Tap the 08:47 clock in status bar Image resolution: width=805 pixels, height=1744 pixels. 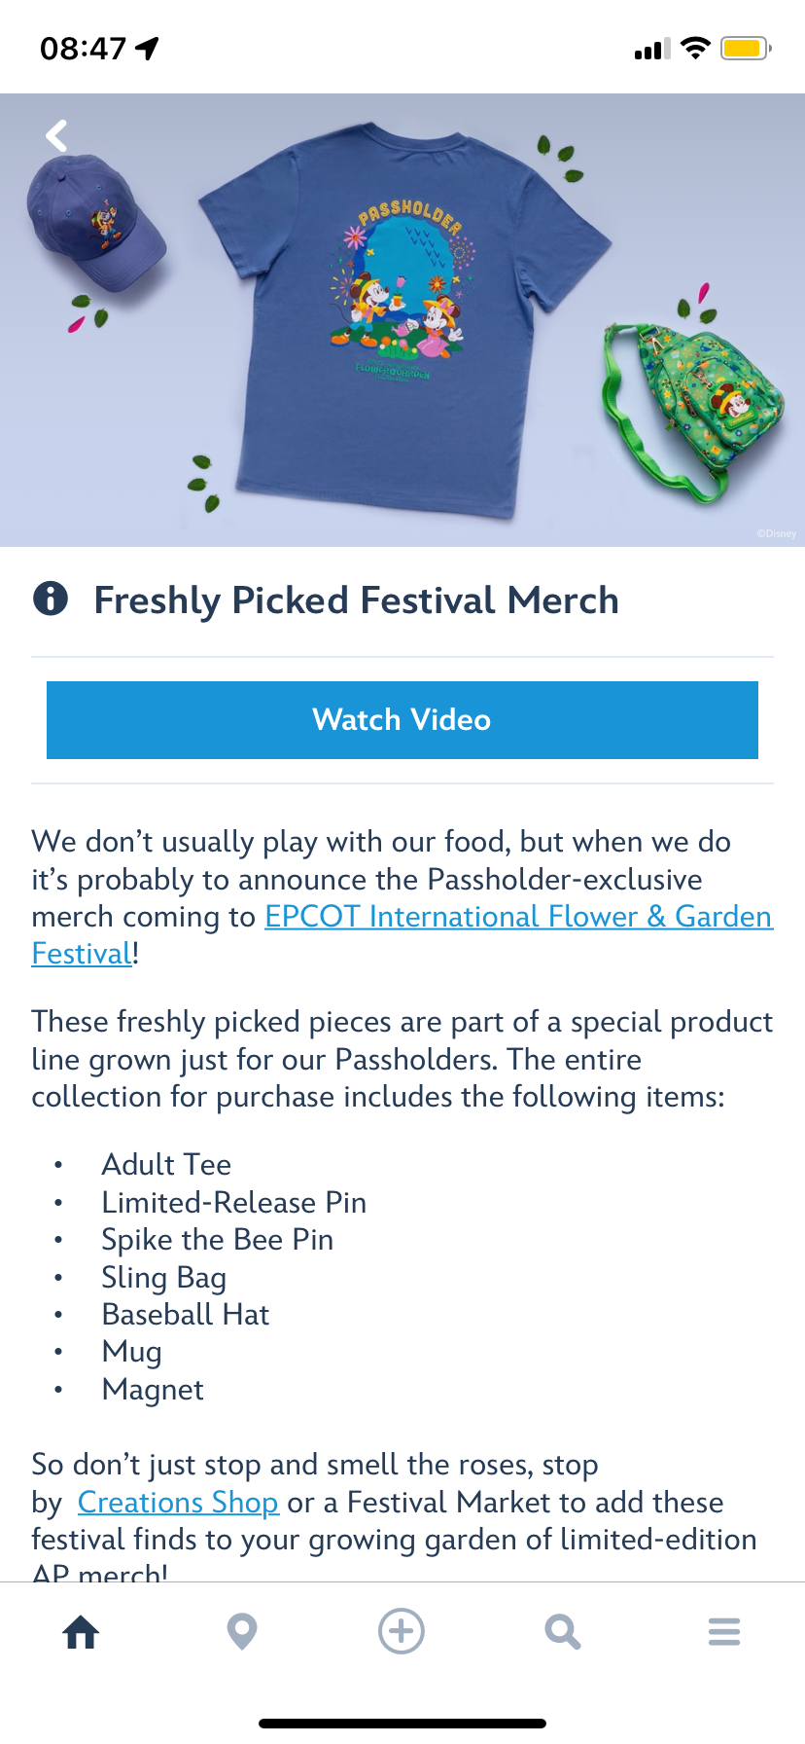click(x=84, y=48)
